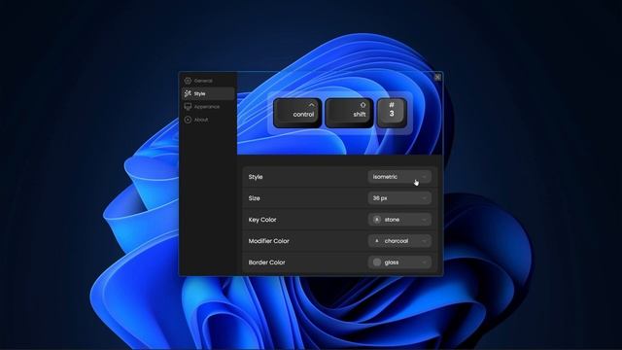This screenshot has height=350, width=622.
Task: Click the stone color swatch
Action: [377, 220]
